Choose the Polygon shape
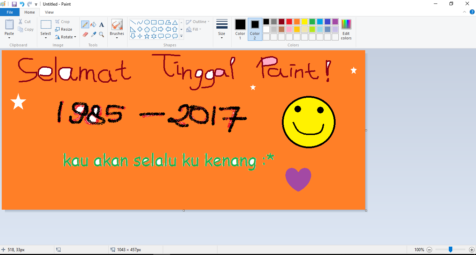The image size is (476, 255). 168,22
